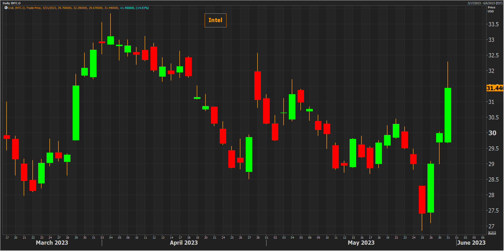Toggle the Auto scale button

pos(492,233)
